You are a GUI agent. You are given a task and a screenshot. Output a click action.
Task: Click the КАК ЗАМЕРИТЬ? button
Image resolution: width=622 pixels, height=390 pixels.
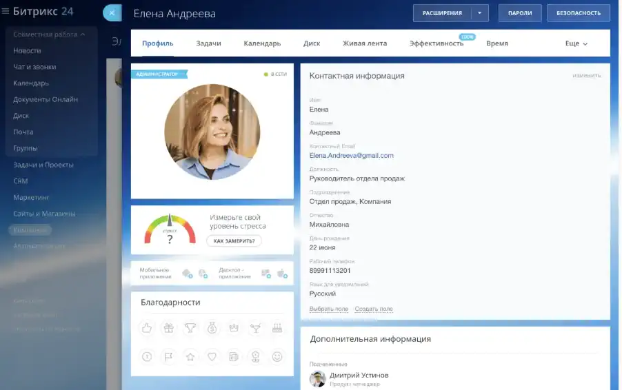pyautogui.click(x=234, y=240)
